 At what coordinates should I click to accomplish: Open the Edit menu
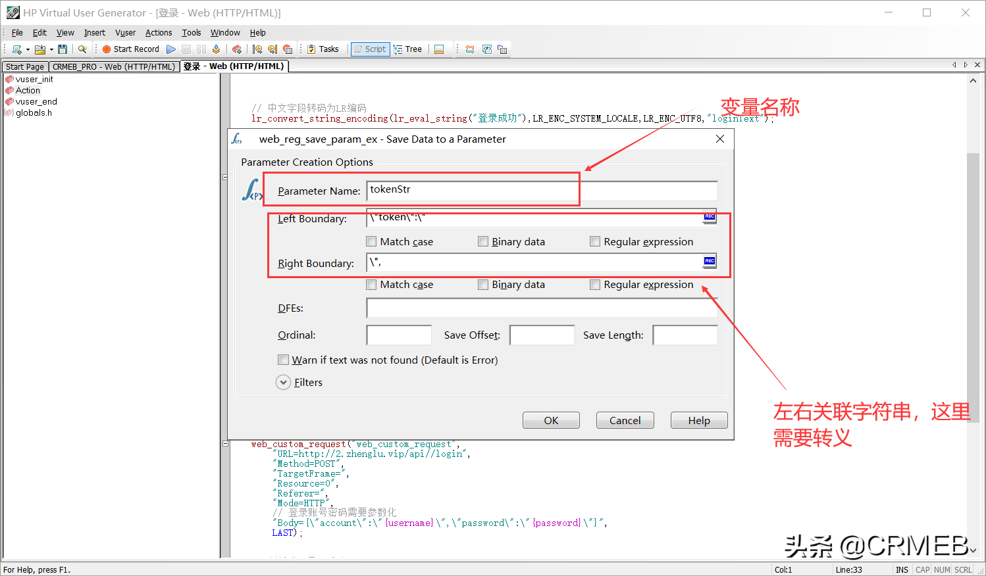(39, 33)
